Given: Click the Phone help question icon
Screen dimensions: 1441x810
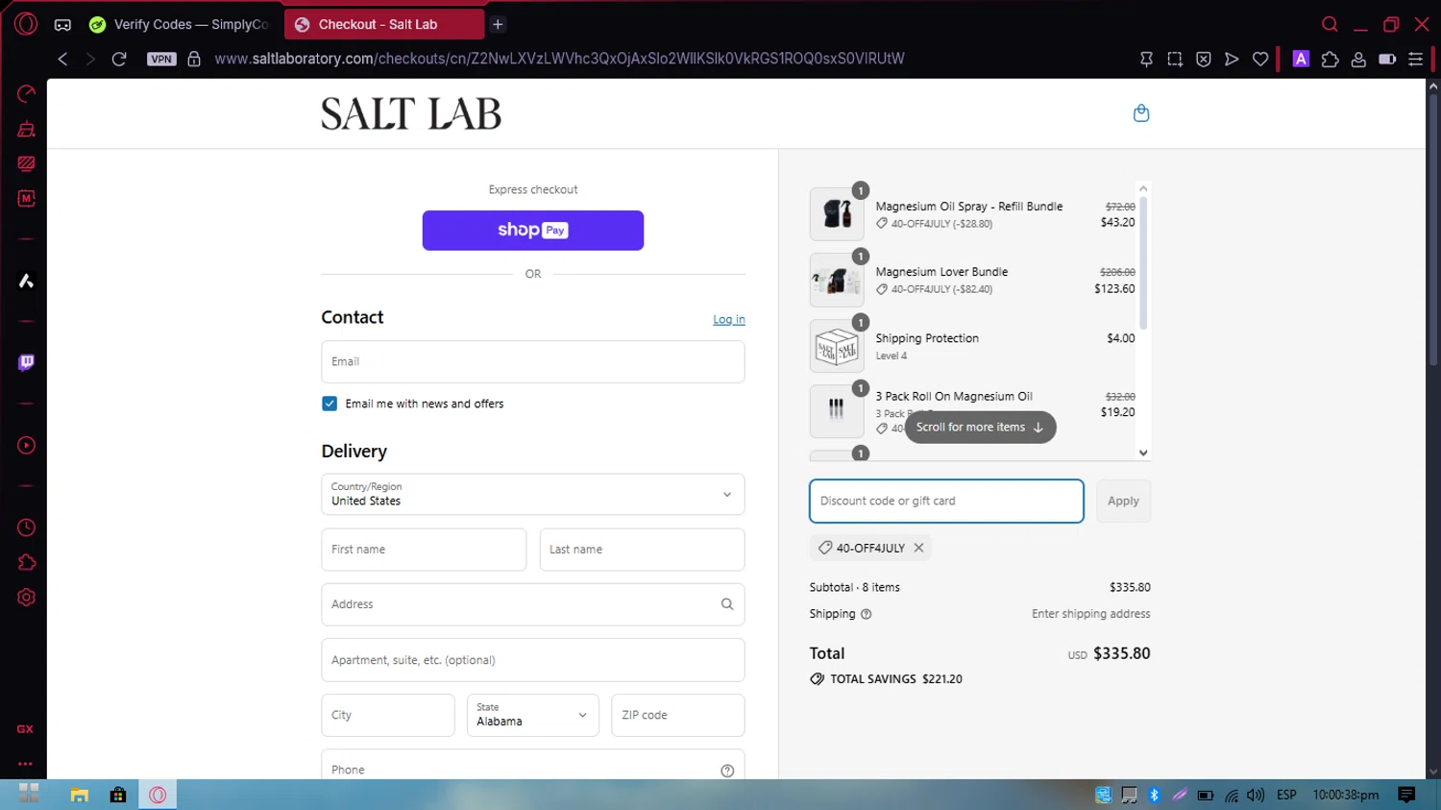Looking at the screenshot, I should coord(727,771).
